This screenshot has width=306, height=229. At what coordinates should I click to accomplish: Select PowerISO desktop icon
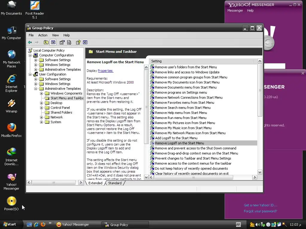tap(11, 204)
